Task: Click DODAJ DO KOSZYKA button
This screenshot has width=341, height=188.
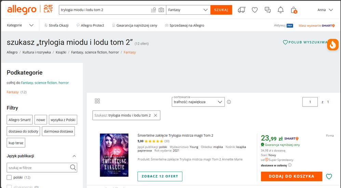Action: click(291, 176)
